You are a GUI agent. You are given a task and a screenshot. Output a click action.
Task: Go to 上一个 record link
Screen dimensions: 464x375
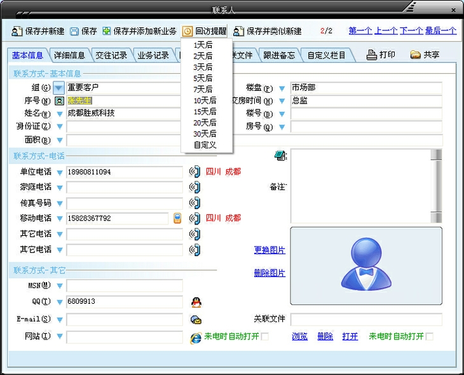tap(386, 31)
